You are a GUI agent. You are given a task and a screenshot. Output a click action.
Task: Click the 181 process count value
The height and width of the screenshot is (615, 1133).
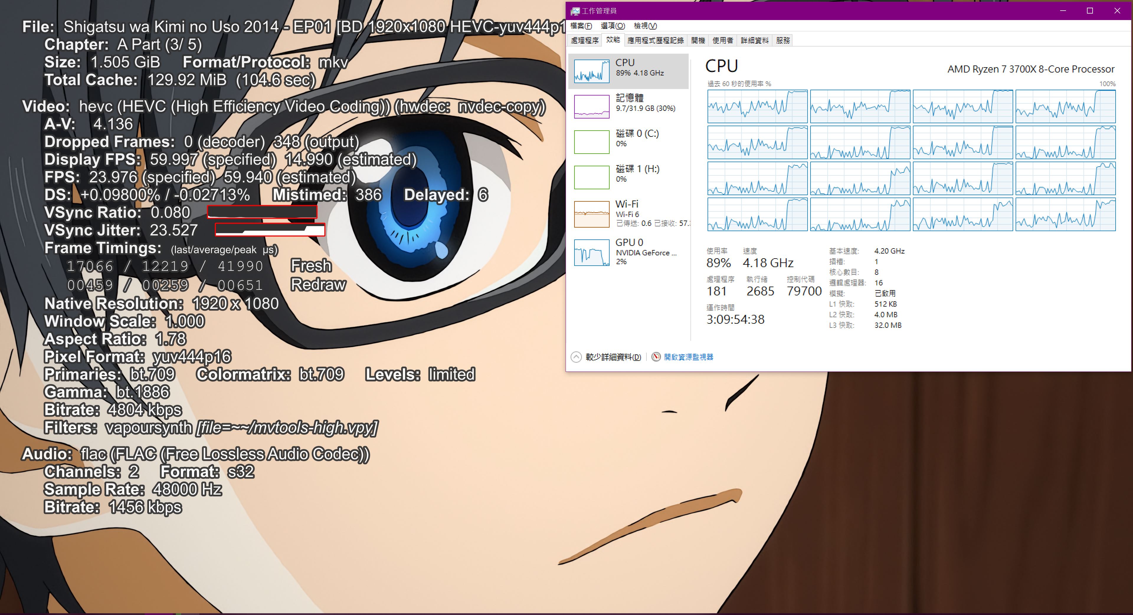coord(716,291)
